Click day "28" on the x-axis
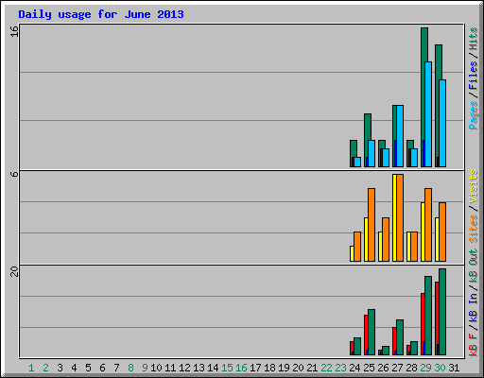 (411, 368)
